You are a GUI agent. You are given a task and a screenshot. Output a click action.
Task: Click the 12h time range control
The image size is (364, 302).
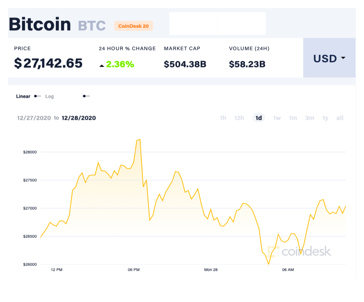(x=239, y=118)
